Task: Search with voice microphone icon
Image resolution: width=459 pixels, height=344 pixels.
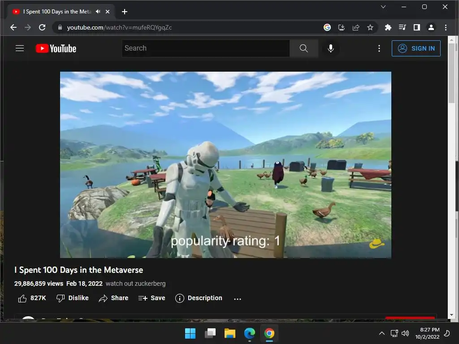Action: coord(330,48)
